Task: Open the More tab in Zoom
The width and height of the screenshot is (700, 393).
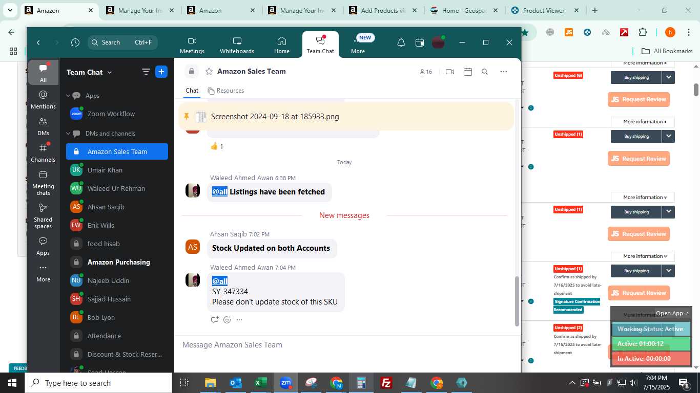Action: (358, 46)
